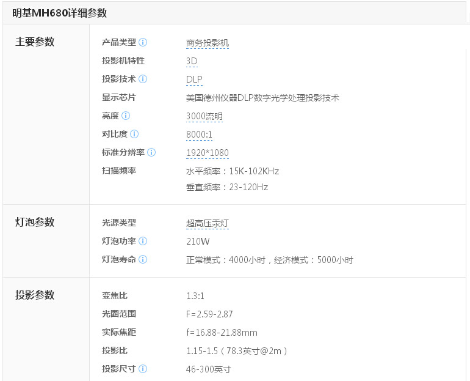Viewport: 470px width, 381px height.
Task: Open the 商务投影机 link
Action: coord(208,43)
